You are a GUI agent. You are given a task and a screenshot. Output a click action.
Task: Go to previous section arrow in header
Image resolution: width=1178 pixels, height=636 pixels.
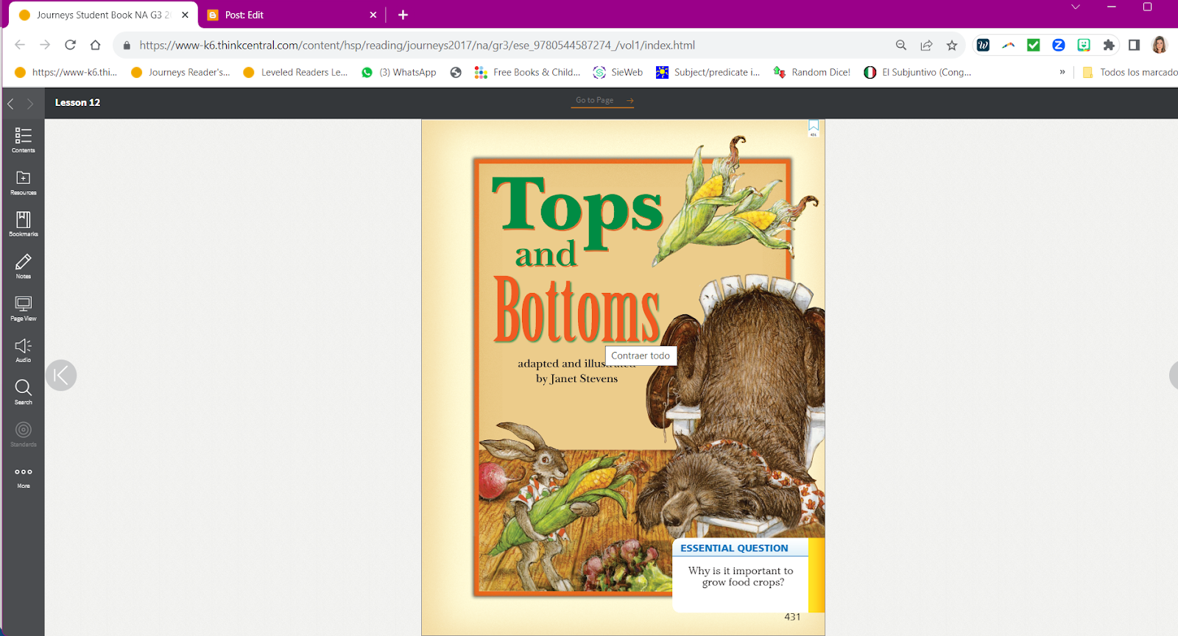(x=11, y=104)
